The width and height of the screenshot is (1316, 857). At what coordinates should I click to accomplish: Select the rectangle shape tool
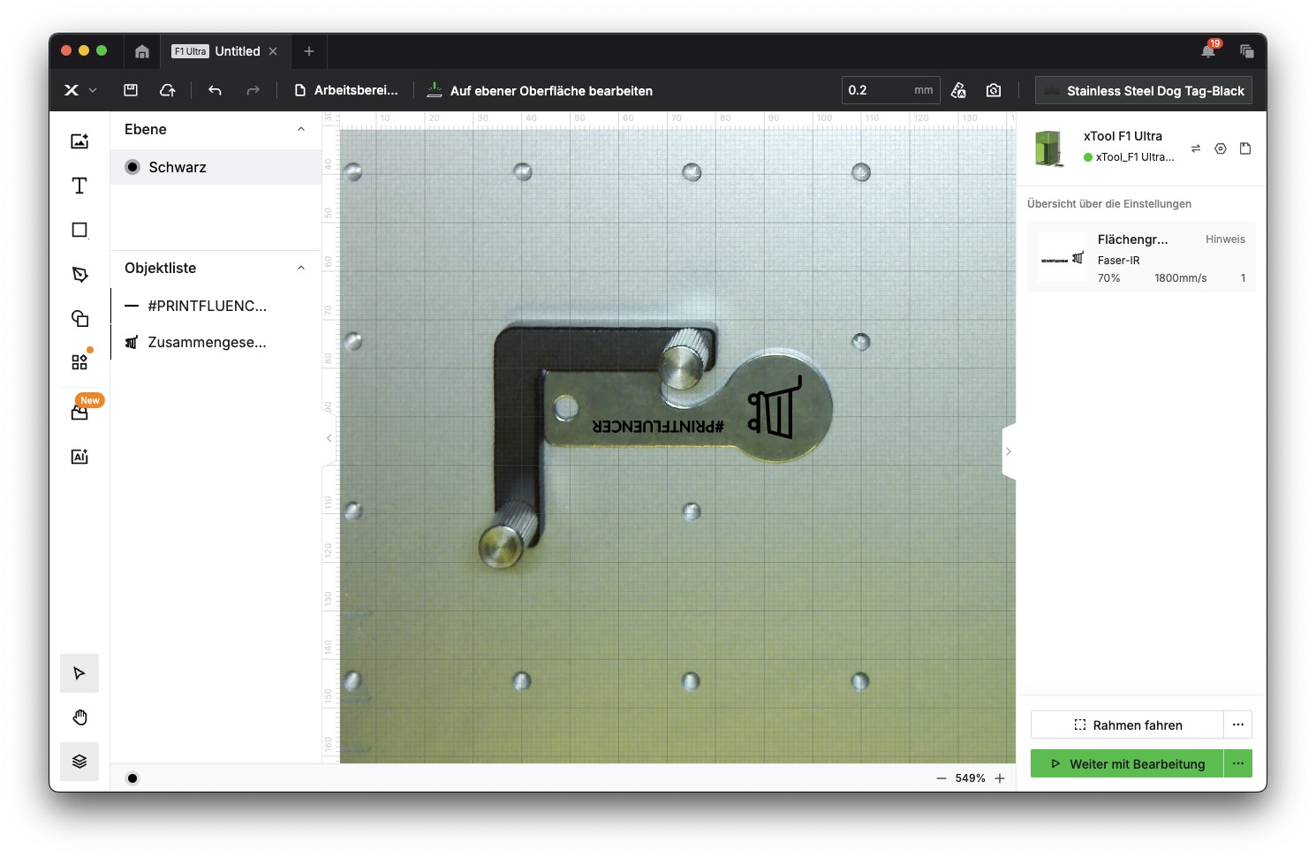click(79, 230)
